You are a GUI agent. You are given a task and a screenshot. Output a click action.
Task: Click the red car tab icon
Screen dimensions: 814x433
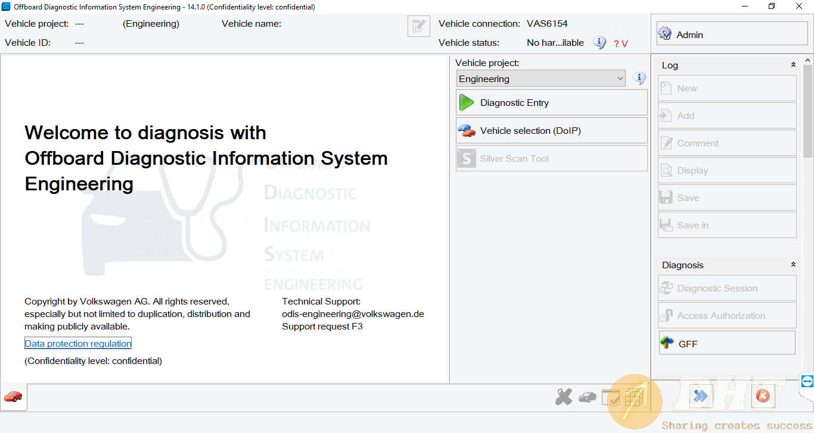pyautogui.click(x=13, y=396)
